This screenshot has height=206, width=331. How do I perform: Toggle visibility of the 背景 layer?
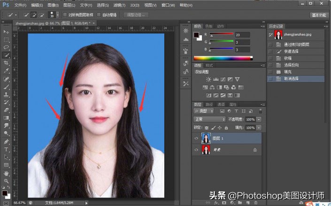pyautogui.click(x=196, y=149)
